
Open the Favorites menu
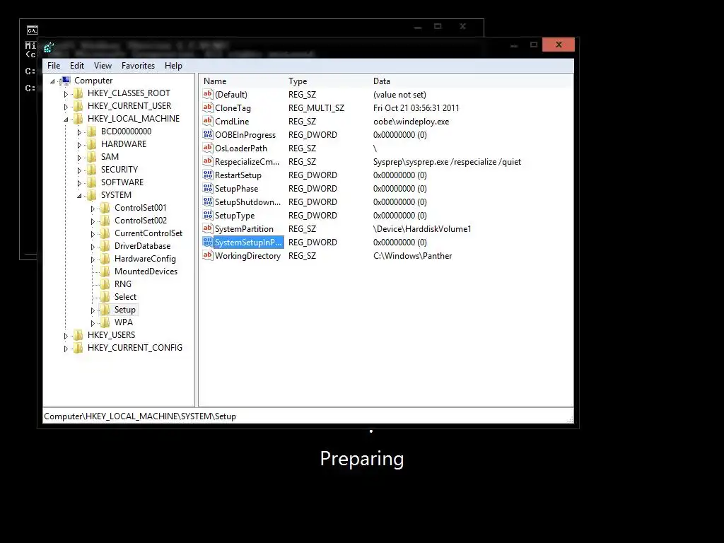pos(138,66)
